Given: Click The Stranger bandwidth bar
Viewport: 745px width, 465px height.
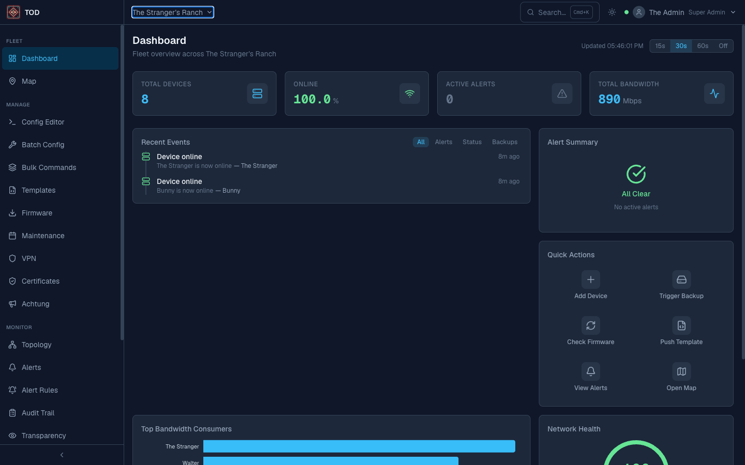Looking at the screenshot, I should pos(359,446).
